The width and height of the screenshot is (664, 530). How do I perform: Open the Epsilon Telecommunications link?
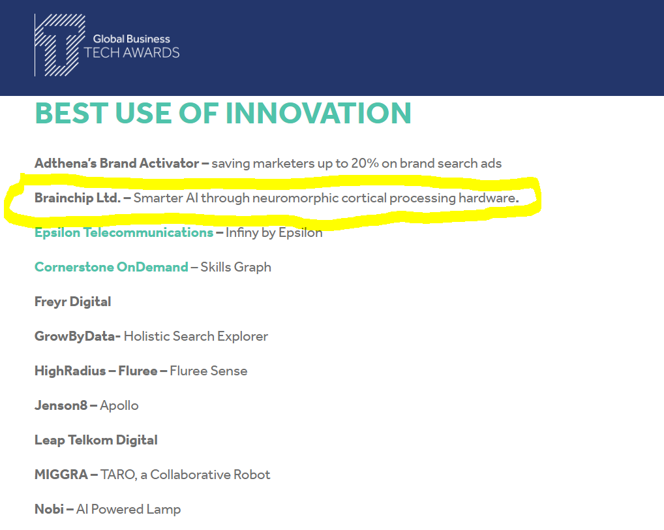point(123,232)
